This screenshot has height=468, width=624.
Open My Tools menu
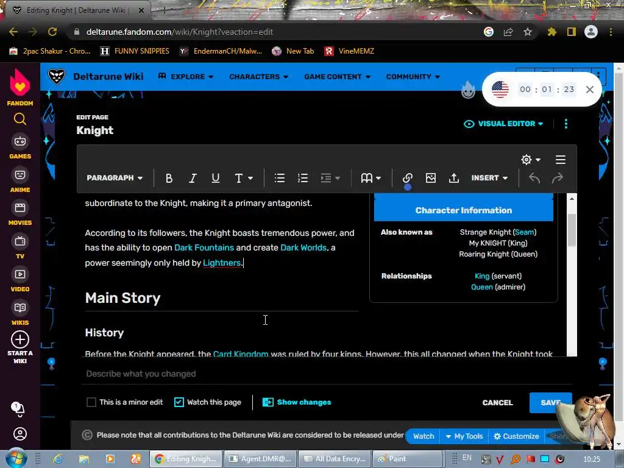(x=464, y=436)
